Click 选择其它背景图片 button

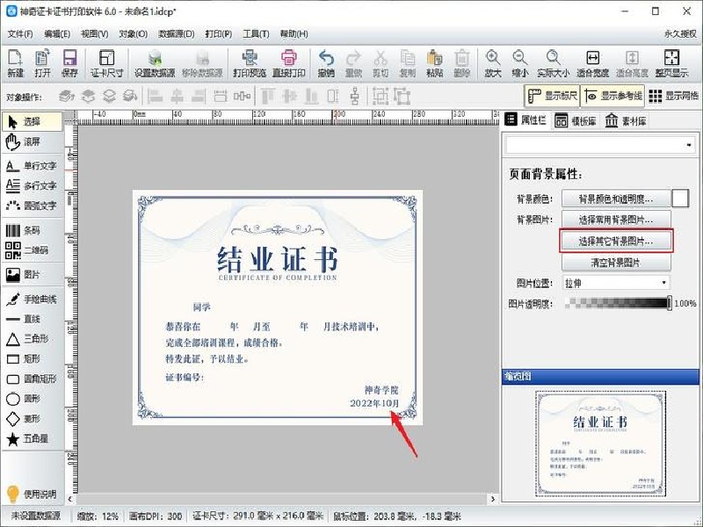click(617, 241)
